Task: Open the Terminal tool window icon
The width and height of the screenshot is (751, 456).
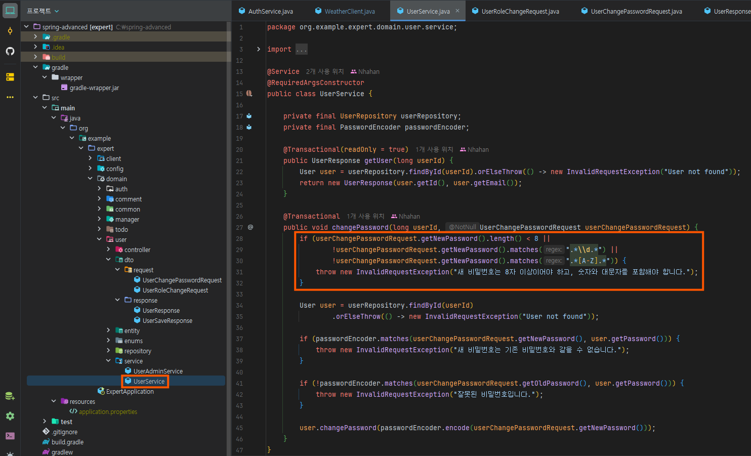Action: coord(10,436)
